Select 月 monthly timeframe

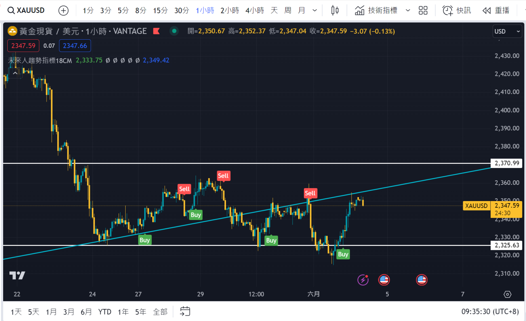click(x=301, y=11)
